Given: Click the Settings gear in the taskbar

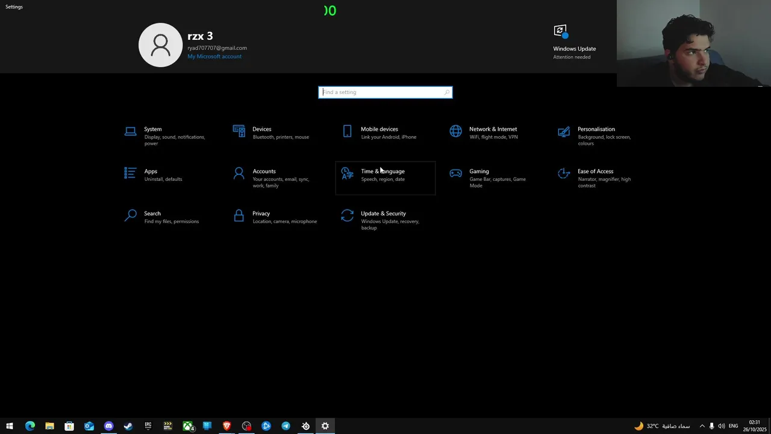Looking at the screenshot, I should 325,426.
